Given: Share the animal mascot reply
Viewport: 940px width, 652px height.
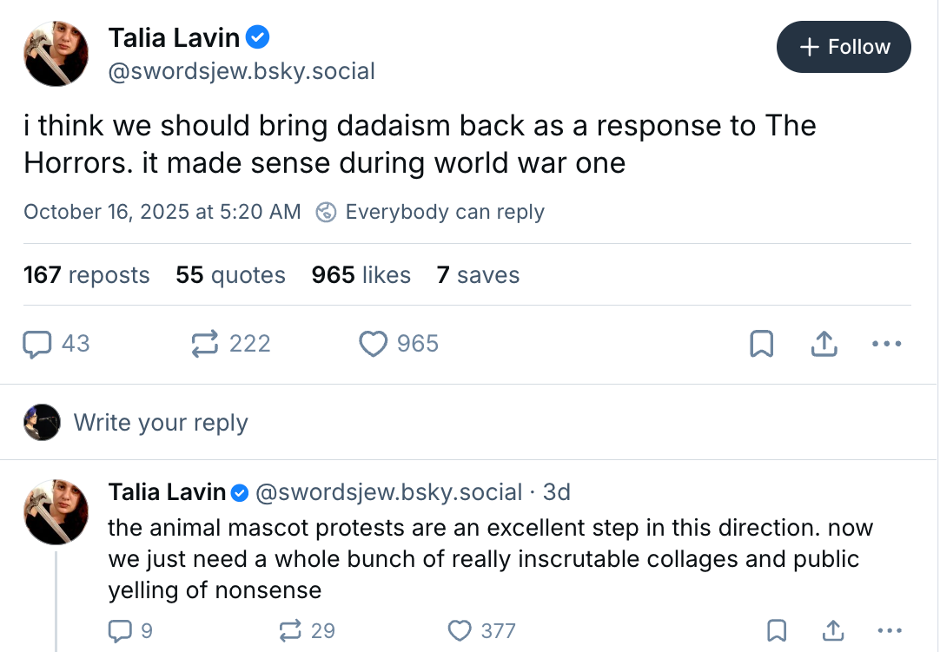Looking at the screenshot, I should pos(831,630).
